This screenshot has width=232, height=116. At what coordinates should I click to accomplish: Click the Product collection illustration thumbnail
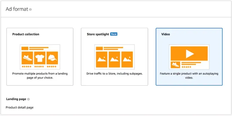[x=40, y=57]
